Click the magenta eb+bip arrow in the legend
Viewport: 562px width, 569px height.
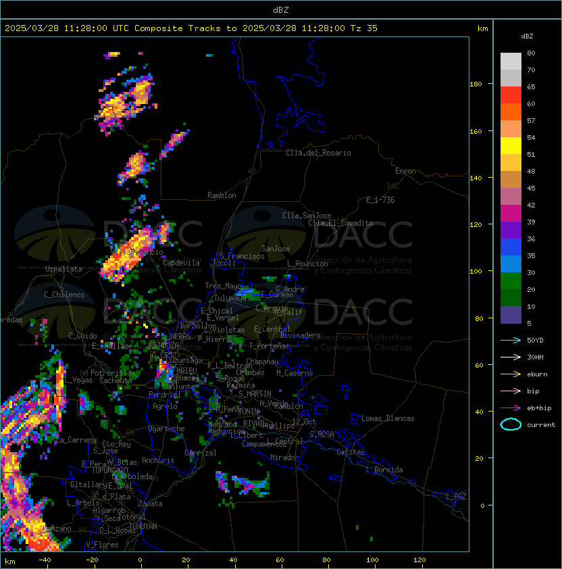(511, 408)
